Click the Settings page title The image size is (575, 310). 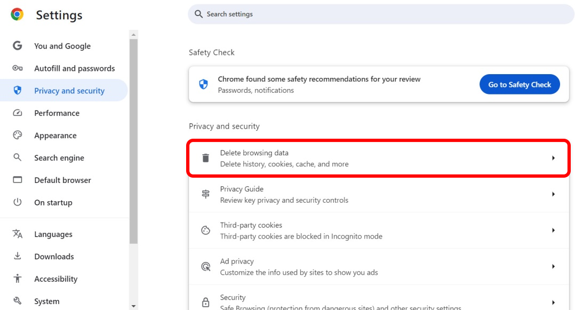coord(59,15)
